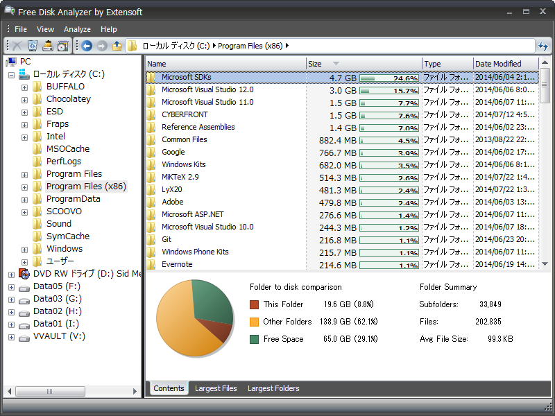This screenshot has width=555, height=416.
Task: Click the Microsoft SDKs 24.6% size bar
Action: click(x=389, y=78)
